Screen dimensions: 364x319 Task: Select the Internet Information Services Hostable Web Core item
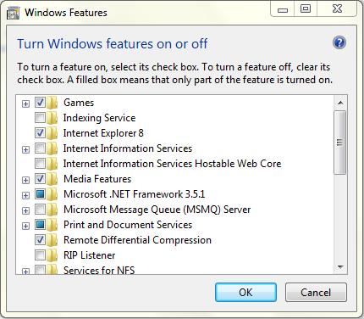pyautogui.click(x=172, y=164)
